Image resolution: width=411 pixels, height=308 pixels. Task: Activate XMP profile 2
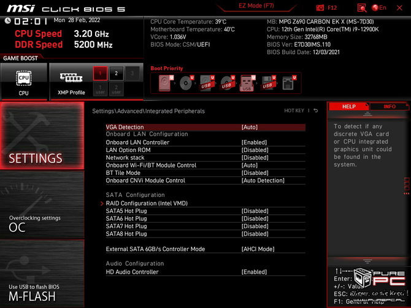coord(116,74)
